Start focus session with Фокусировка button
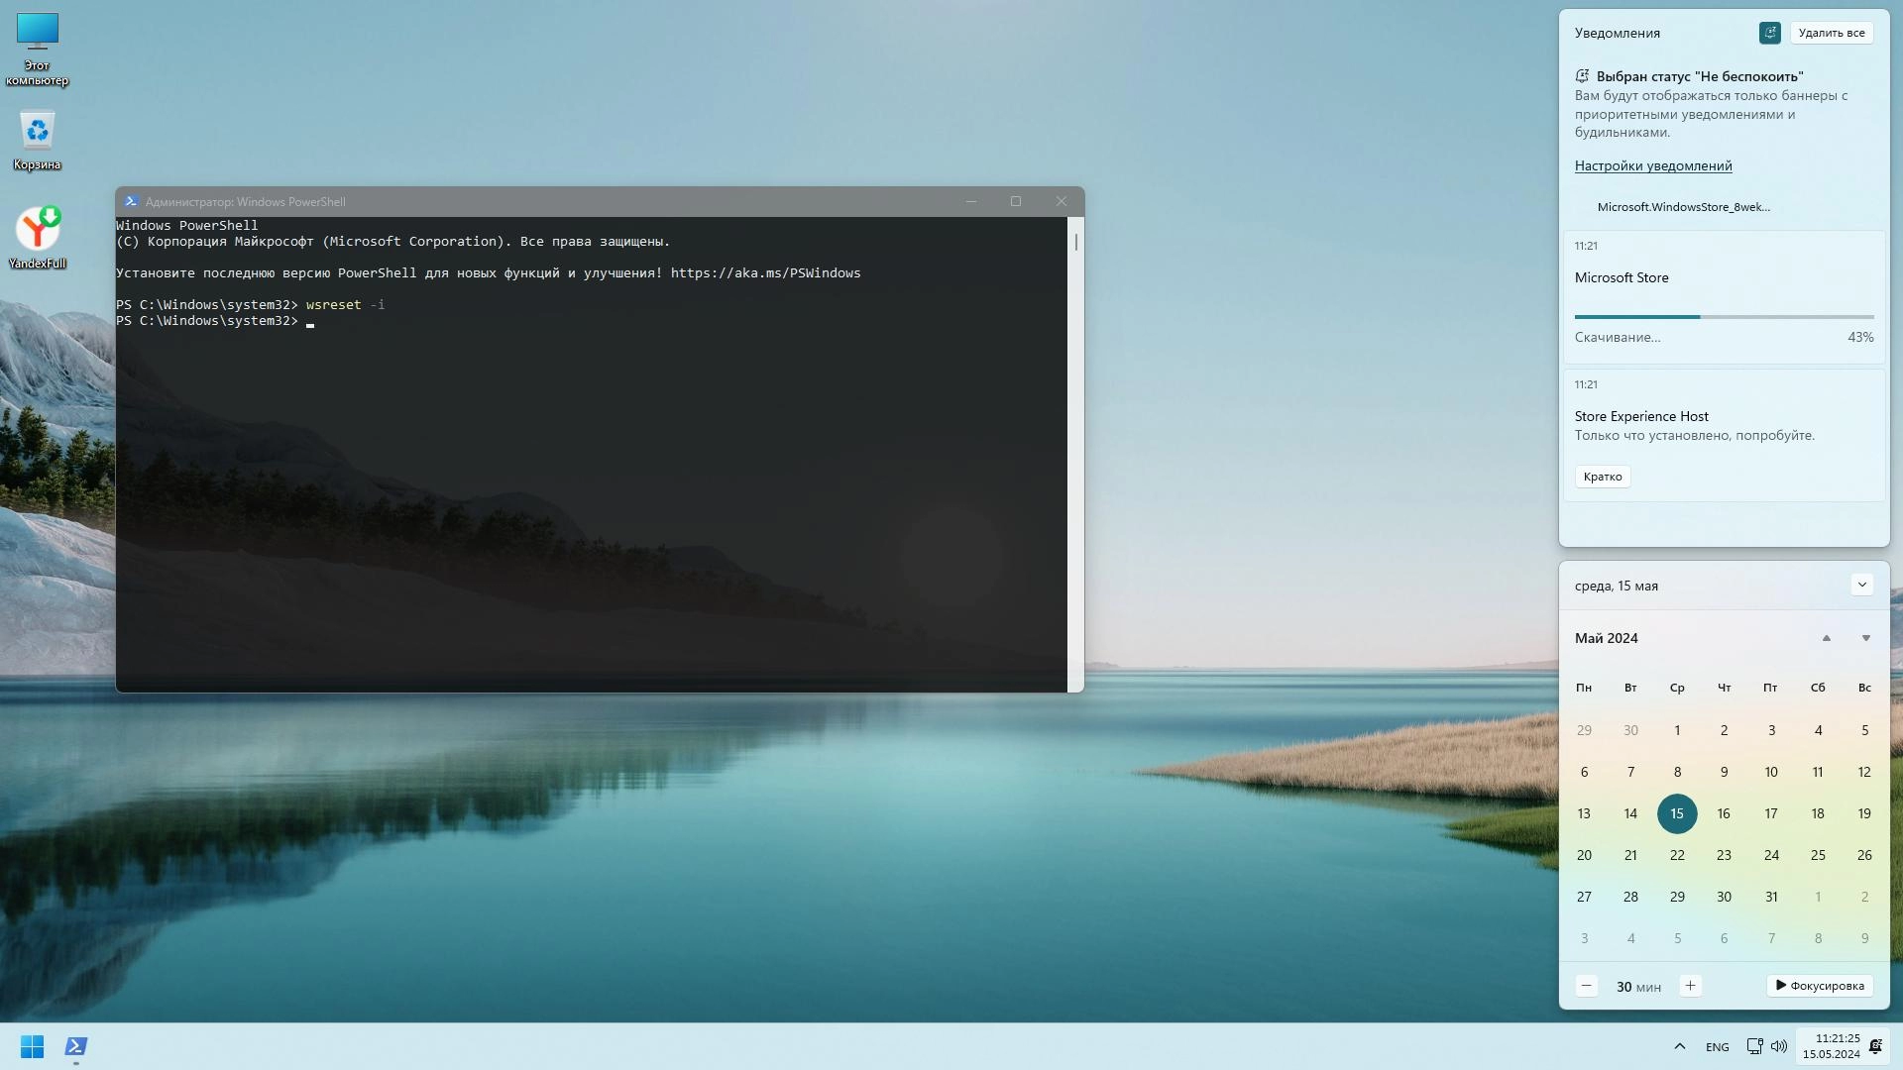 pos(1819,986)
